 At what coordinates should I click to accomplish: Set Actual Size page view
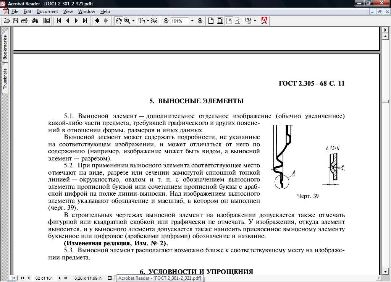click(211, 21)
